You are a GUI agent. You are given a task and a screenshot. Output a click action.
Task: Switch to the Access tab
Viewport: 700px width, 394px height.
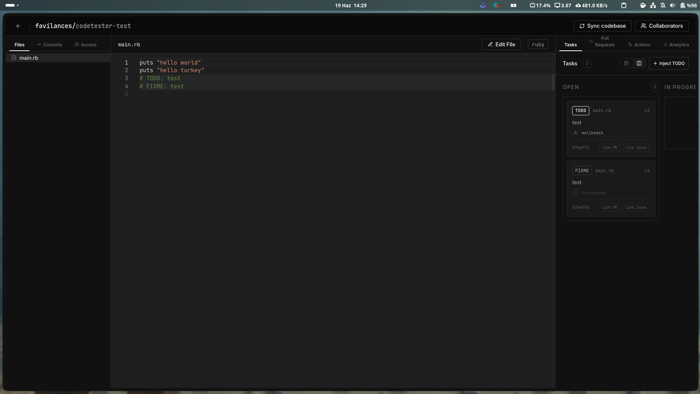[85, 45]
